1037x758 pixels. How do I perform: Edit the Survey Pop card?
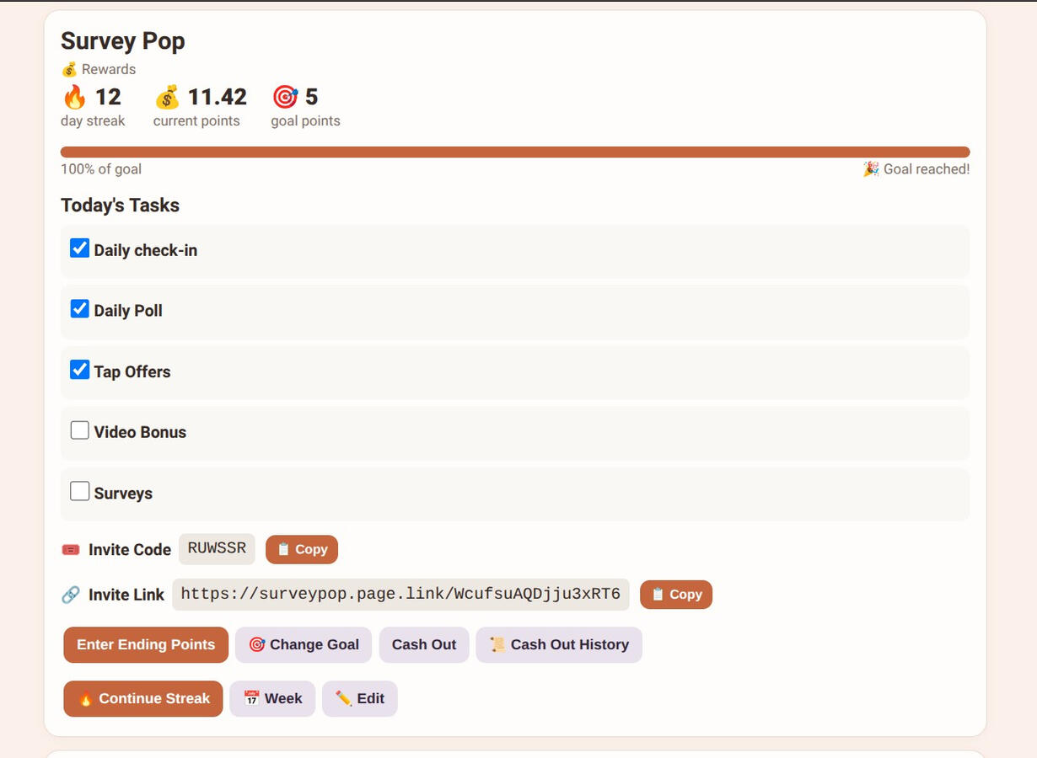(x=360, y=699)
